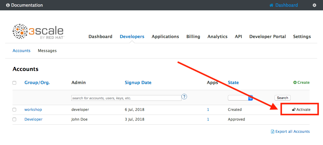Viewport: 323px width, 145px height.
Task: Open the settings gear icon in top bar
Action: [314, 5]
